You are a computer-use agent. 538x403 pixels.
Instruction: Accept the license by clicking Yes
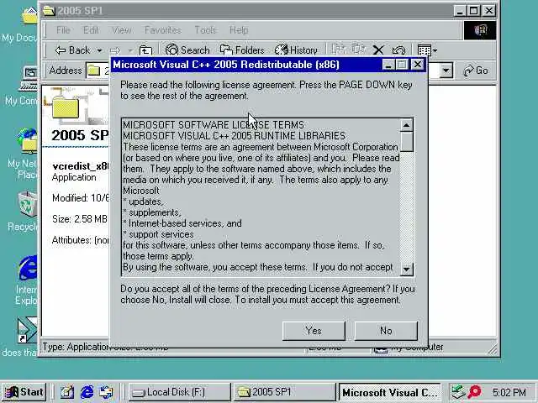314,331
